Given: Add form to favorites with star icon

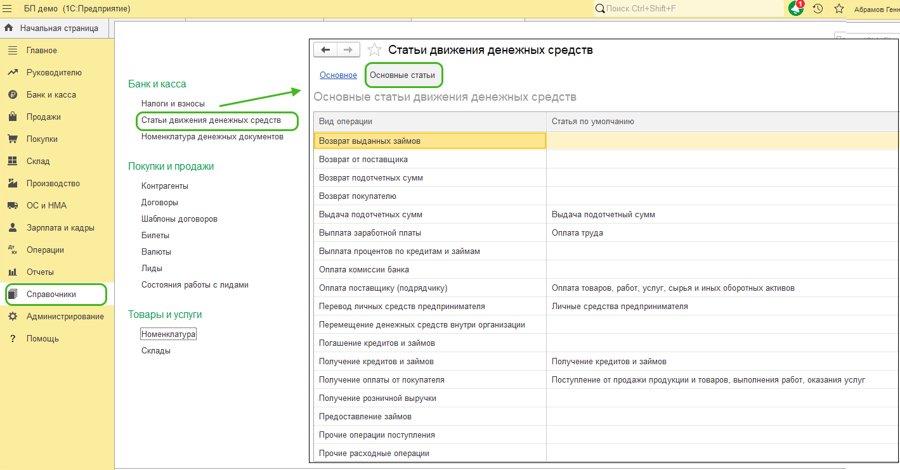Looking at the screenshot, I should pyautogui.click(x=375, y=50).
